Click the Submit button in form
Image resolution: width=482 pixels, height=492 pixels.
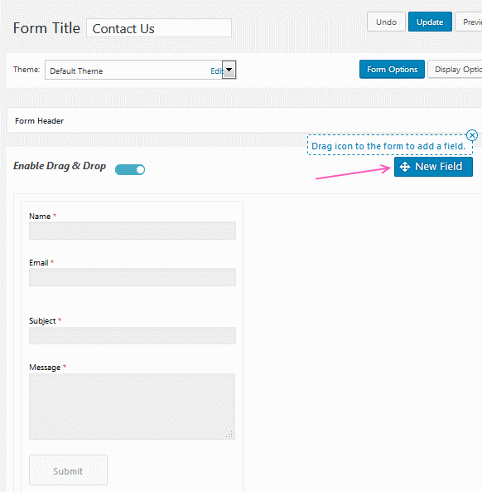68,470
